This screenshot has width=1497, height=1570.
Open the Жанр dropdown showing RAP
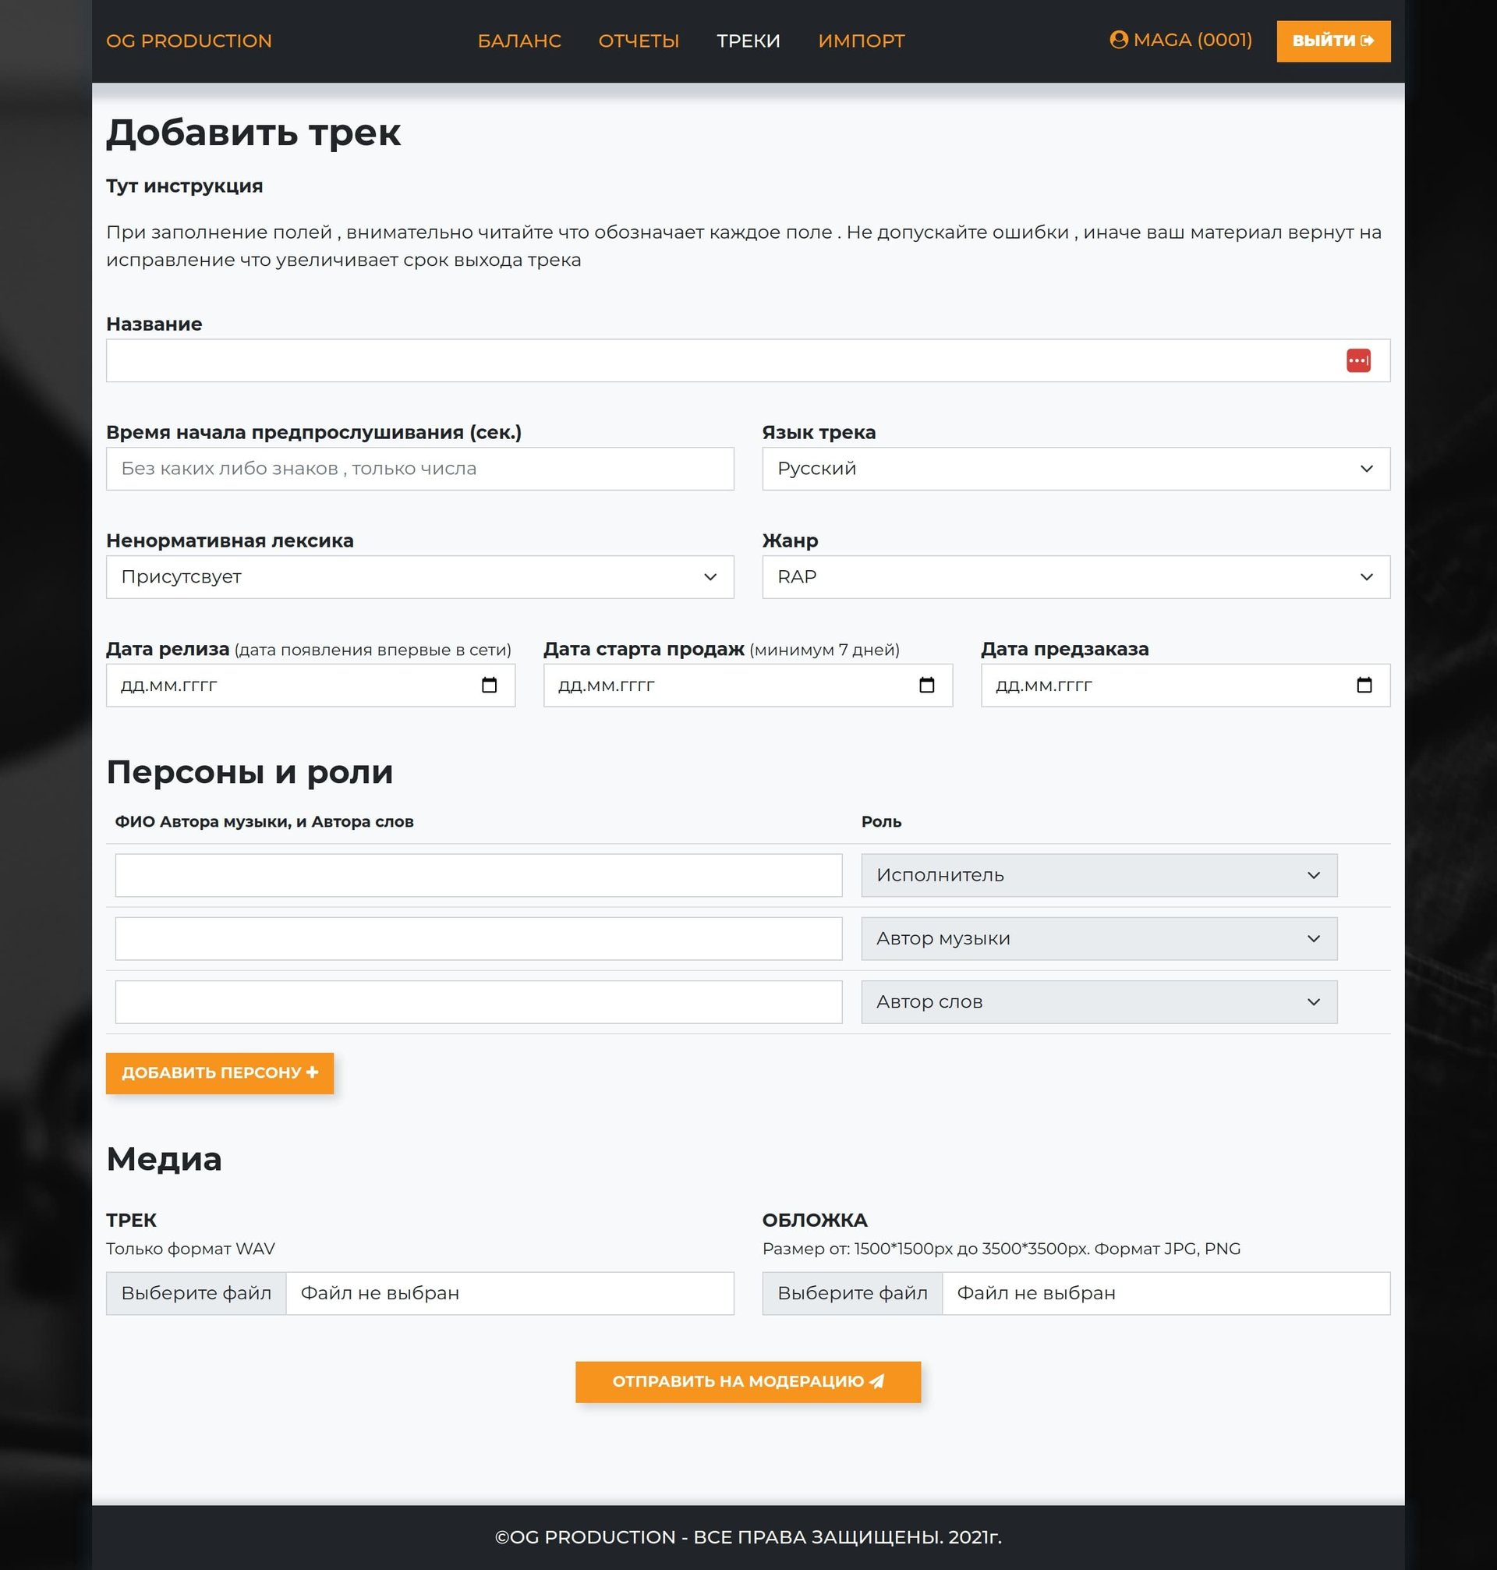pos(1076,577)
